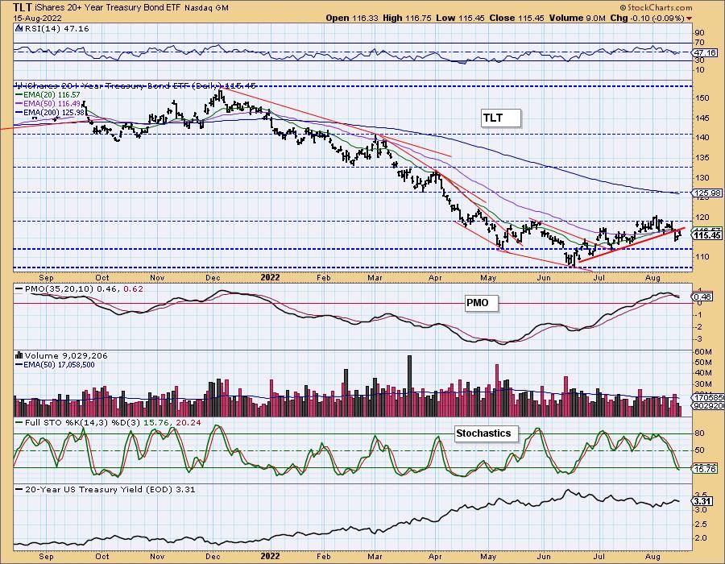Image resolution: width=725 pixels, height=564 pixels.
Task: Click the 110 price axis label
Action: [702, 256]
